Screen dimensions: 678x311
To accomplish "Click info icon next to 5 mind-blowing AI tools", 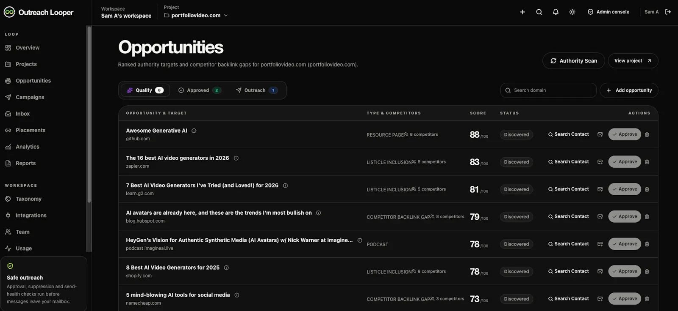I will [237, 295].
